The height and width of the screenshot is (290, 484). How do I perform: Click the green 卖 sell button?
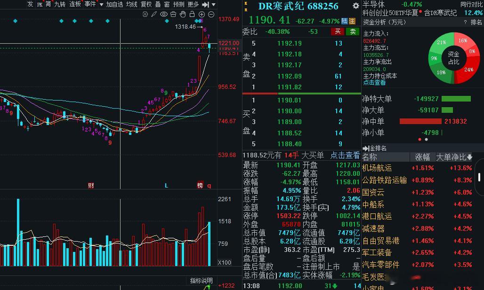coord(353,31)
